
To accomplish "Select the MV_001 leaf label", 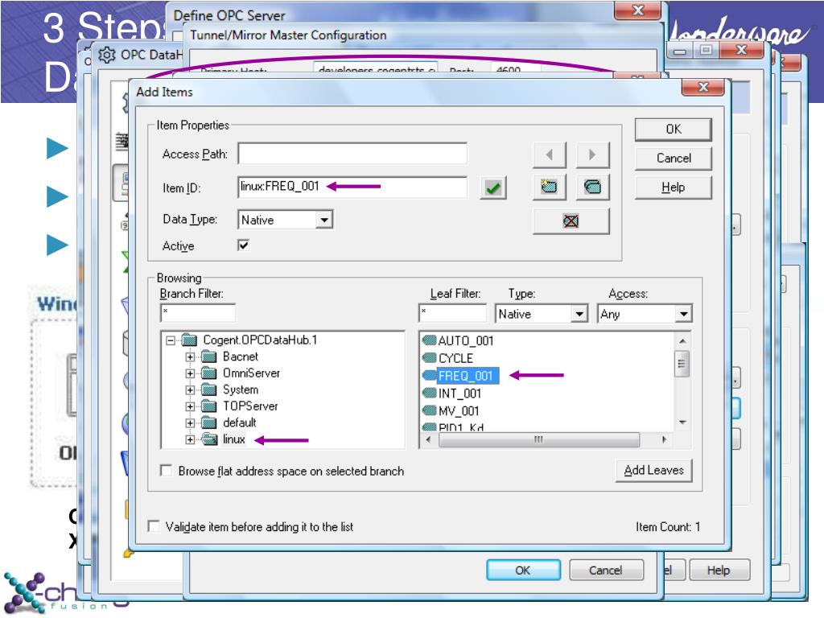I will click(x=459, y=410).
